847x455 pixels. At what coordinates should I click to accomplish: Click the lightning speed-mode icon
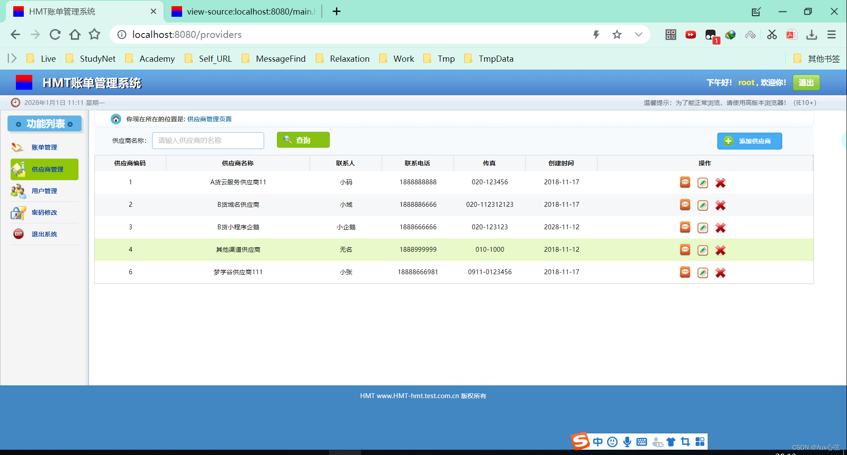tap(596, 34)
